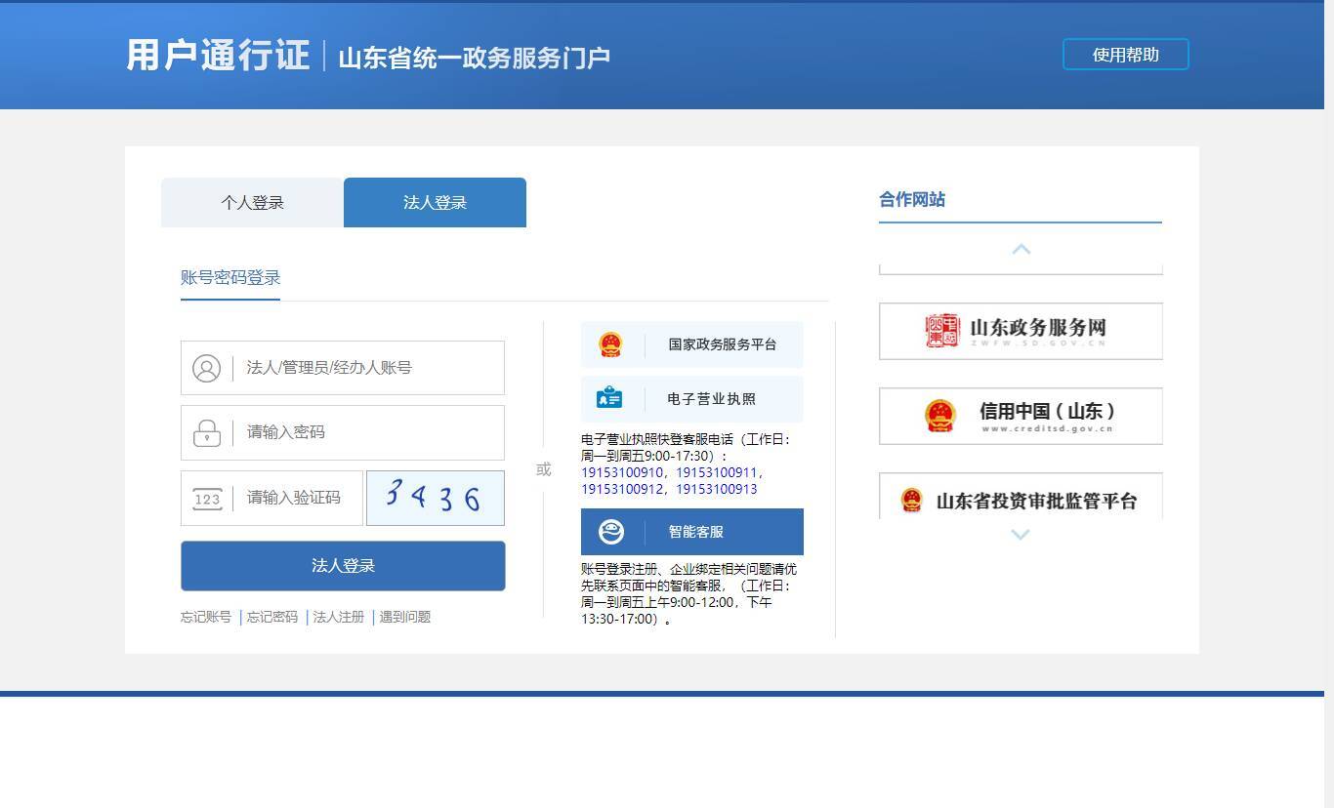Select the 电子营业执照 badge icon

coord(609,397)
